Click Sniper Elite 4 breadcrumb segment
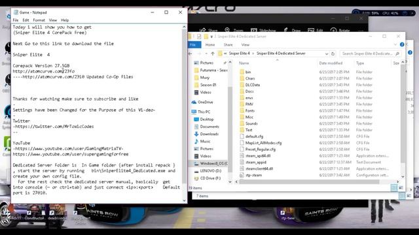Image resolution: width=419 pixels, height=235 pixels. tap(239, 54)
